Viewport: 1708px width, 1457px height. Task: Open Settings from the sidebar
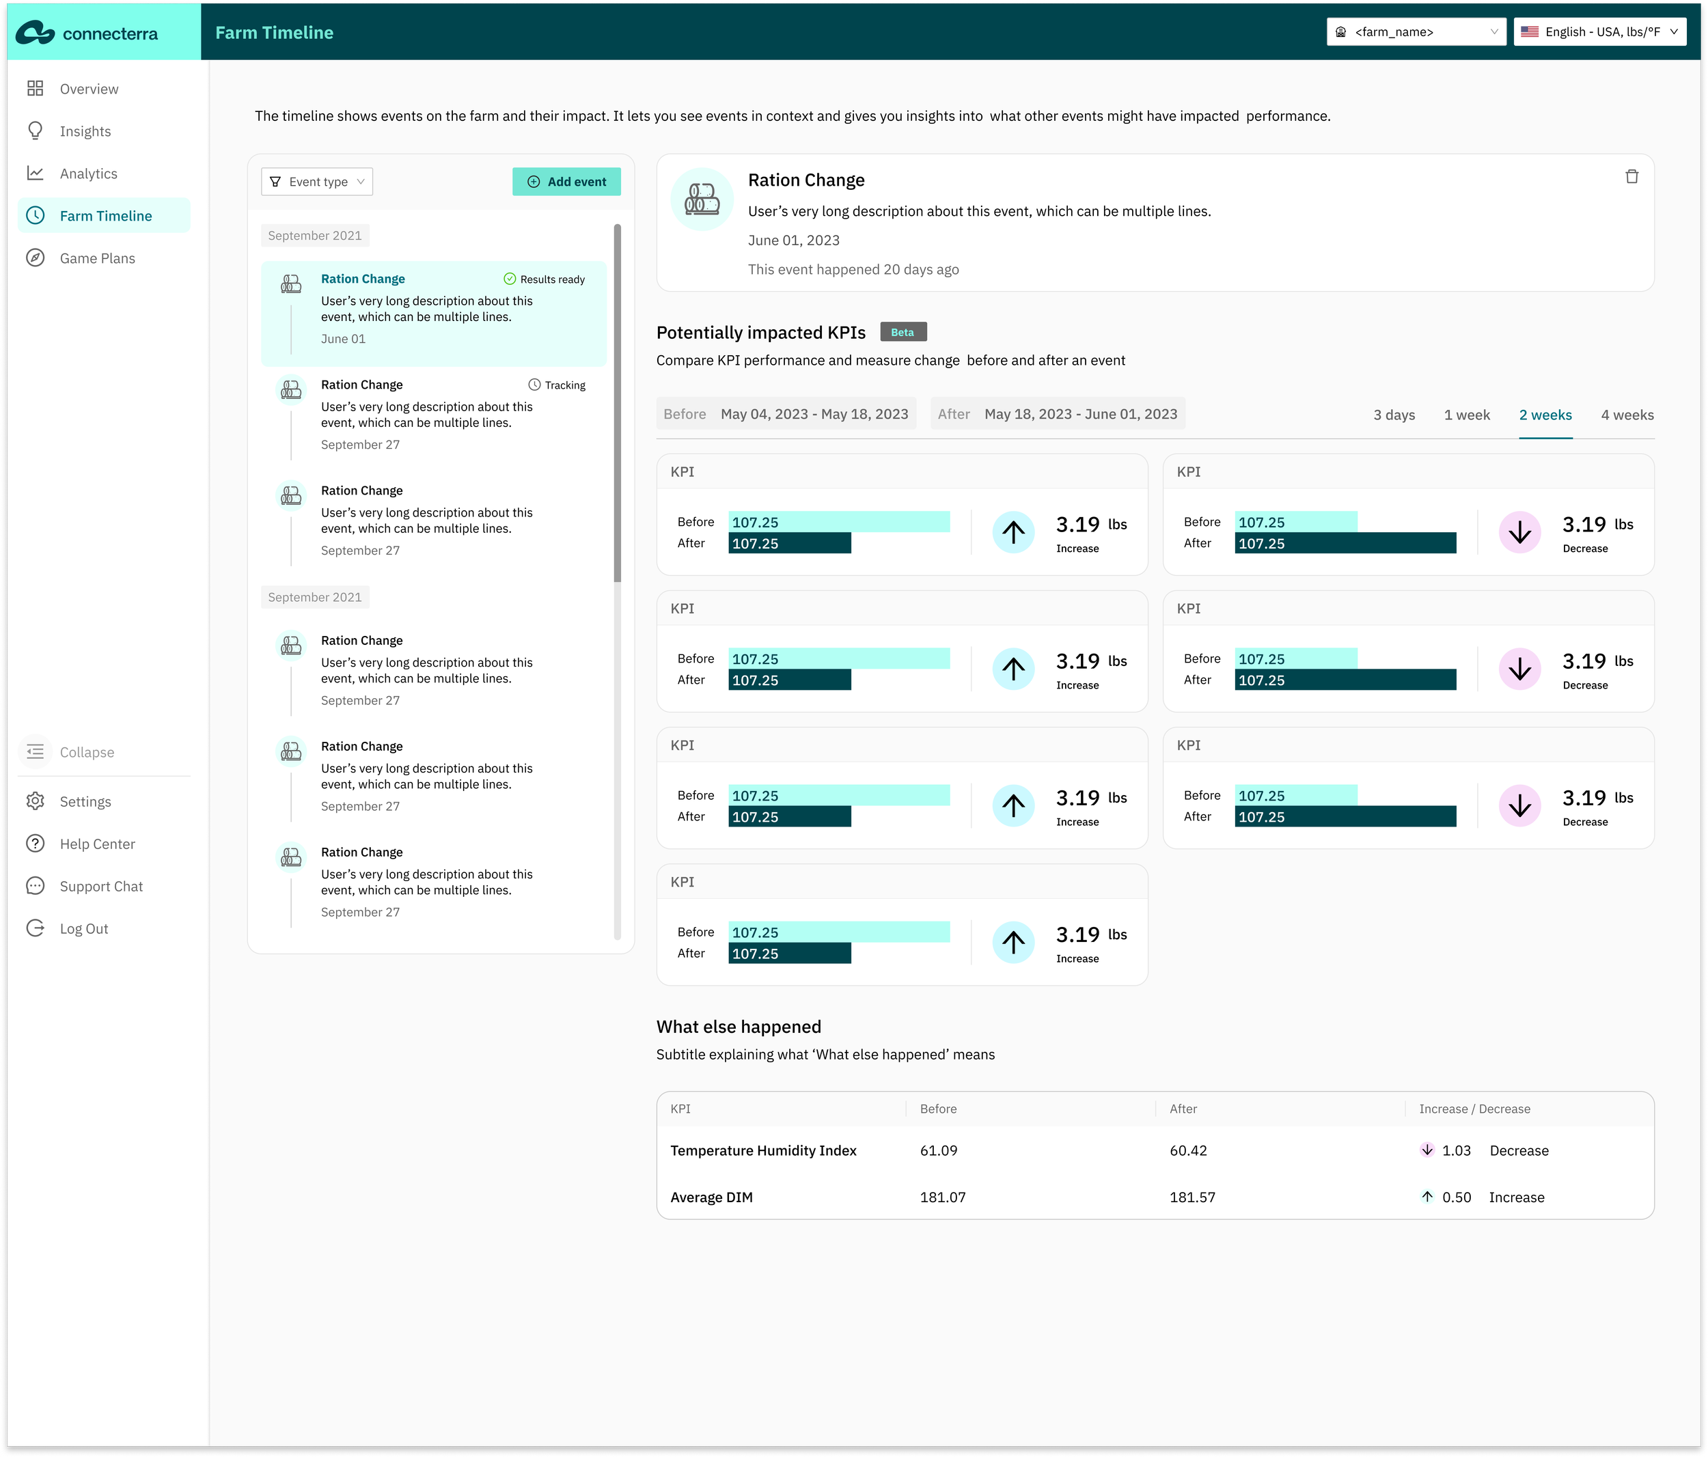pos(84,801)
